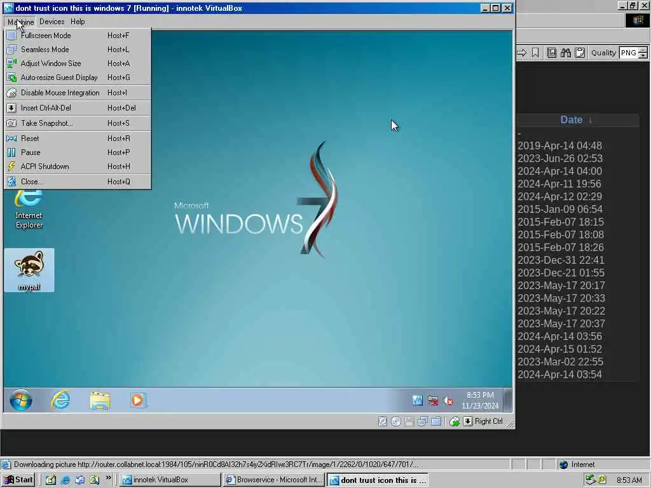Click date entry 2024-Apr-15 01:52
Screen dimensions: 651x488
(559, 349)
